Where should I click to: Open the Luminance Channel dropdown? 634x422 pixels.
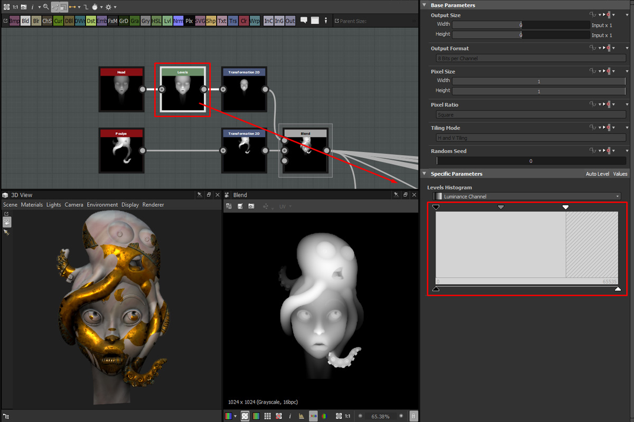[526, 196]
